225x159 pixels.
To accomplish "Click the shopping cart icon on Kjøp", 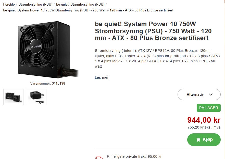I will [198, 140].
